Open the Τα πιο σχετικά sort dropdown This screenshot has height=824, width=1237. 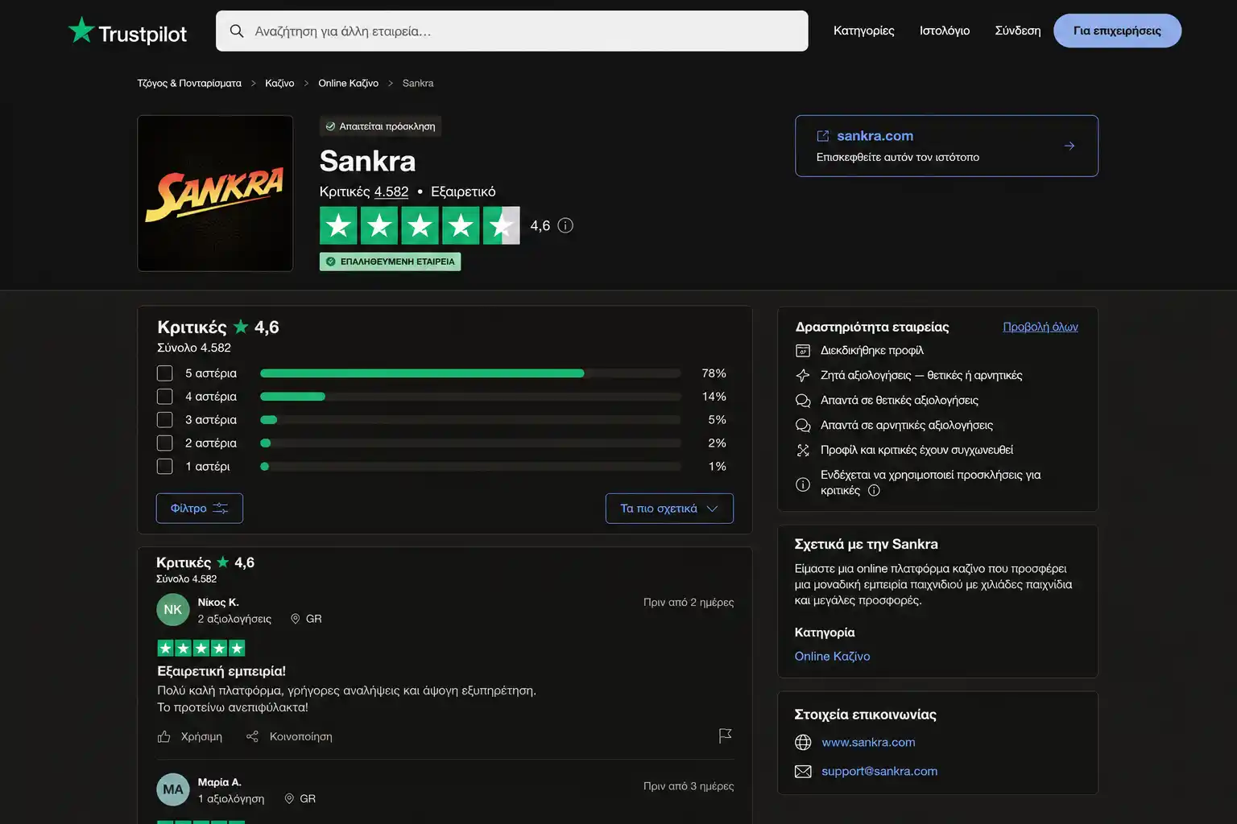(669, 509)
